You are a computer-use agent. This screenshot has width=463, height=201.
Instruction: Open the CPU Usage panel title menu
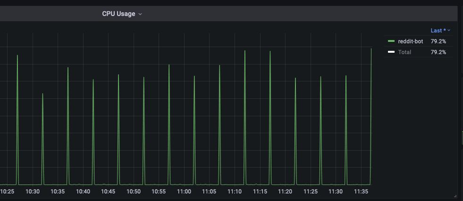click(122, 14)
